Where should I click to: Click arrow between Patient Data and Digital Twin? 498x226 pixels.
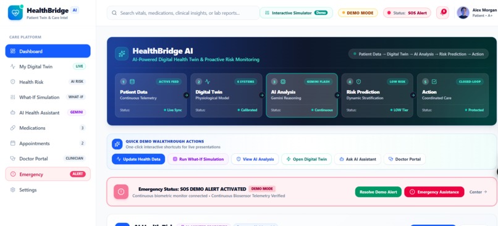pyautogui.click(x=187, y=95)
